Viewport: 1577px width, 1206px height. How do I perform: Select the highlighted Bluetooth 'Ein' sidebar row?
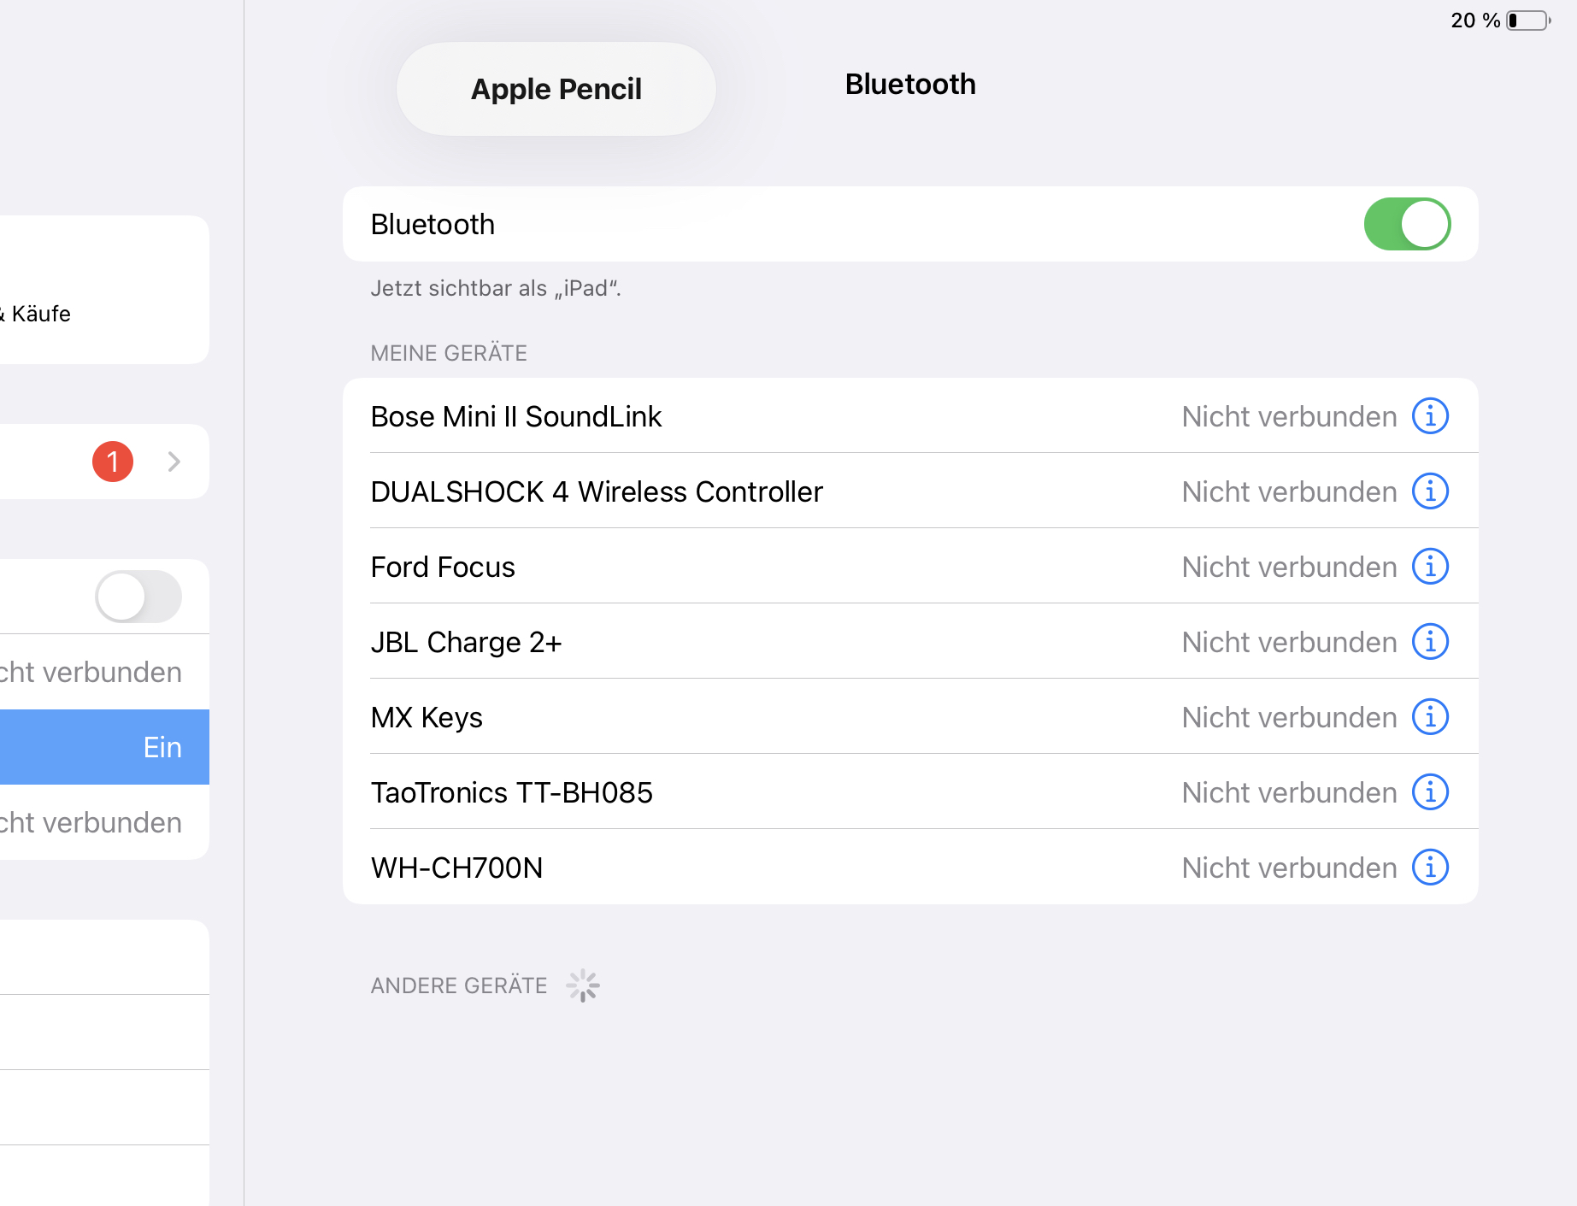[x=103, y=747]
